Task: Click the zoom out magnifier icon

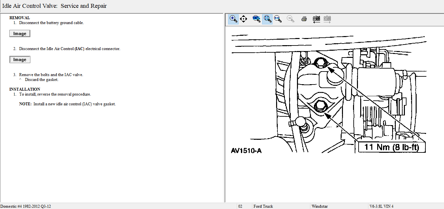Action: pyautogui.click(x=290, y=19)
